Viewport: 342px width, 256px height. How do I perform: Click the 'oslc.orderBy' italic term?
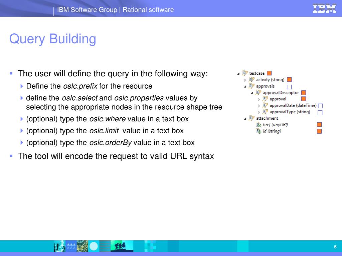[x=110, y=143]
